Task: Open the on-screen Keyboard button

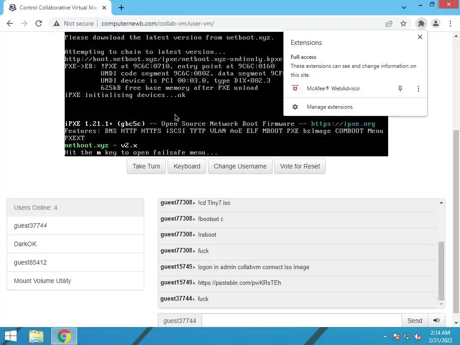Action: coord(187,166)
